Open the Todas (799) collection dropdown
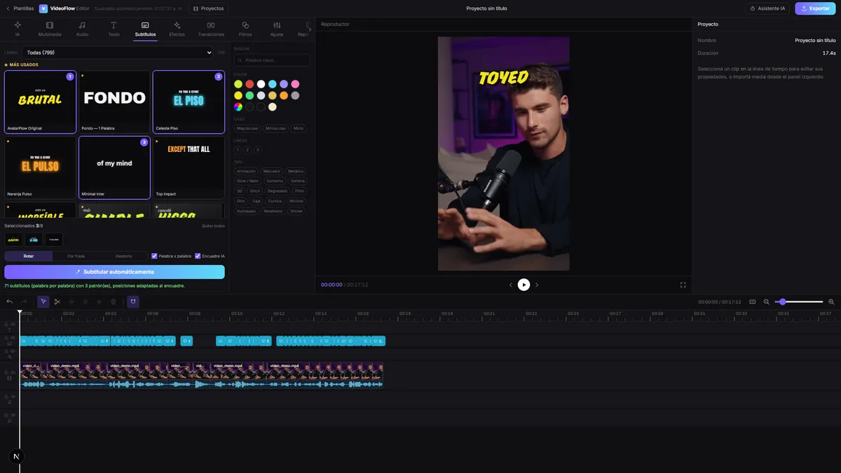Image resolution: width=841 pixels, height=473 pixels. [118, 53]
